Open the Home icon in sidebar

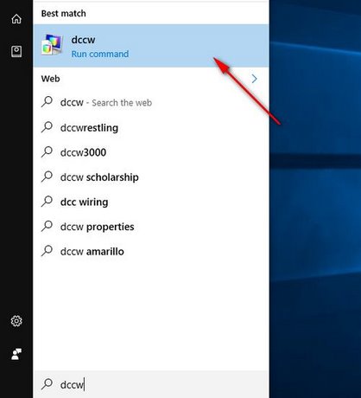tap(16, 19)
